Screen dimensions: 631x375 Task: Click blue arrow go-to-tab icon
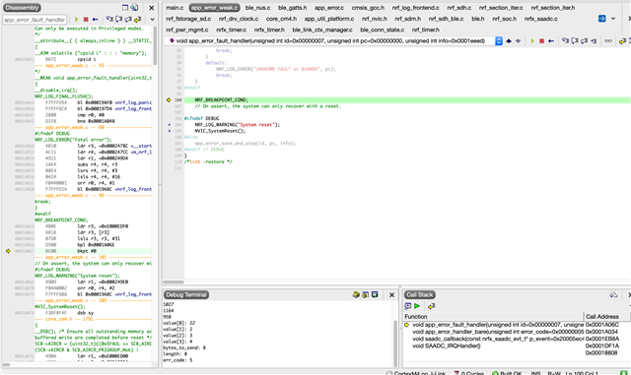click(x=601, y=19)
